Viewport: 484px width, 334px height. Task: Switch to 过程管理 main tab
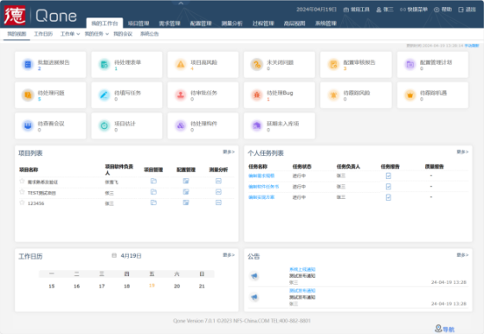click(263, 23)
